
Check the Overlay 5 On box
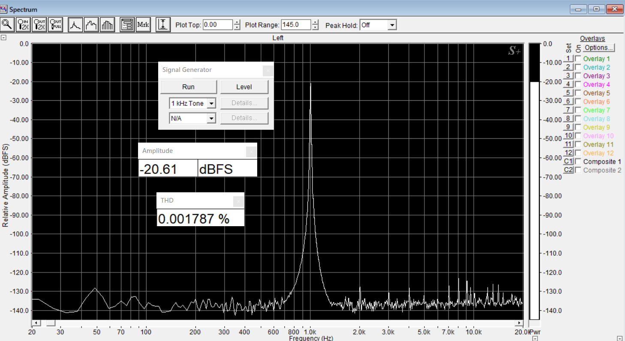(578, 93)
